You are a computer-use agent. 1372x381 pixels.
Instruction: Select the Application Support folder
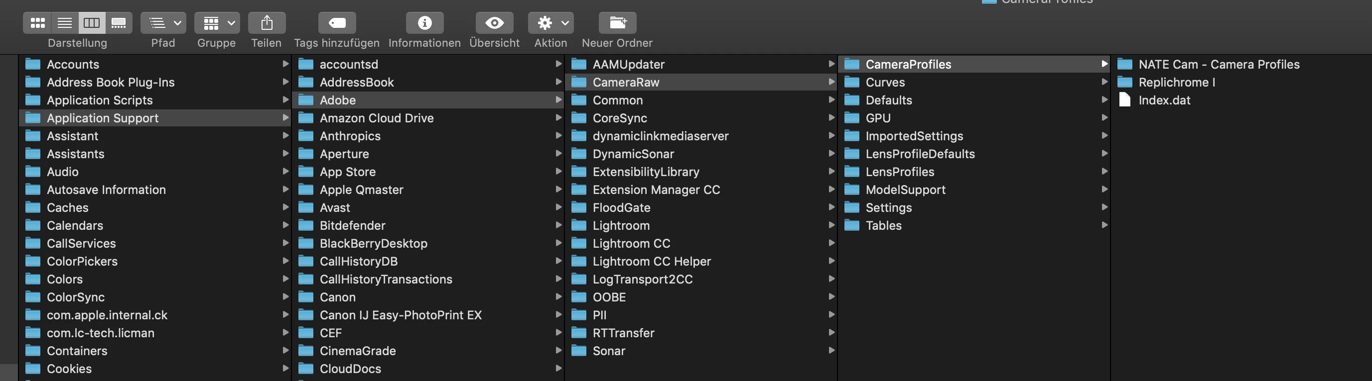155,118
